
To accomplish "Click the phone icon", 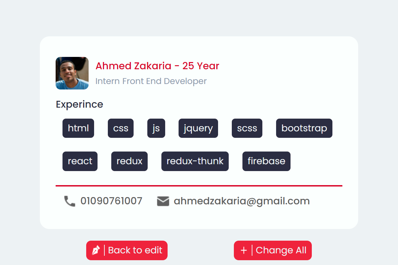I will pos(69,201).
